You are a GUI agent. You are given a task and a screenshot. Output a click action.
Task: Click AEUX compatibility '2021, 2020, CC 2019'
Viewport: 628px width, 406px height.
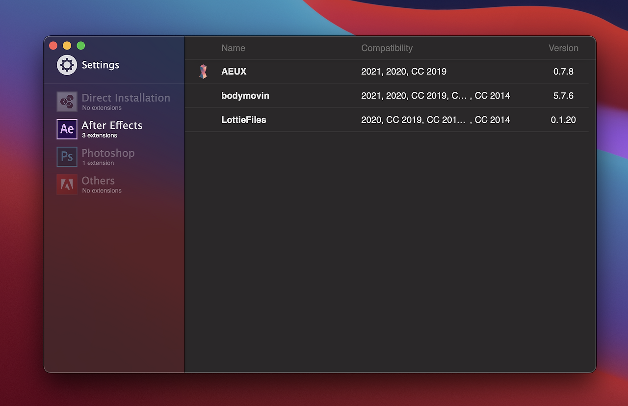(404, 71)
